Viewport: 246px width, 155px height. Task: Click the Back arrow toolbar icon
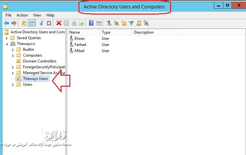[x=6, y=23]
